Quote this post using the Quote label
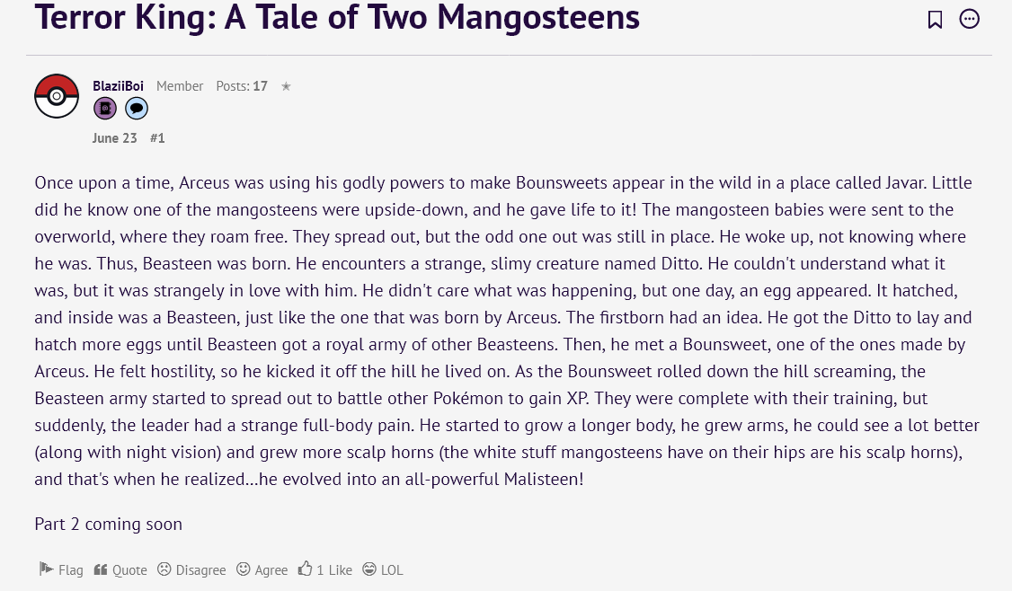Image resolution: width=1012 pixels, height=591 pixels. tap(129, 570)
